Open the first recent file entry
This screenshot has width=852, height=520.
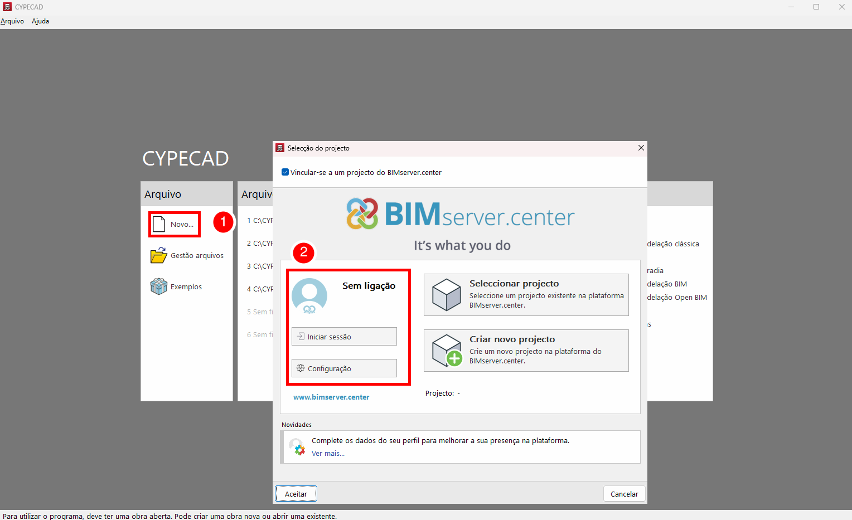[x=260, y=221]
